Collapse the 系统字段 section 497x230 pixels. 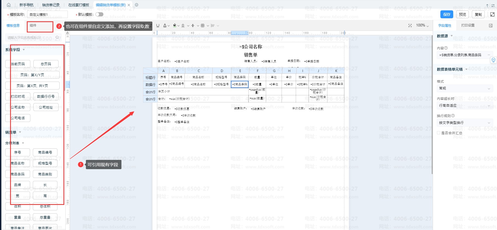(24, 50)
